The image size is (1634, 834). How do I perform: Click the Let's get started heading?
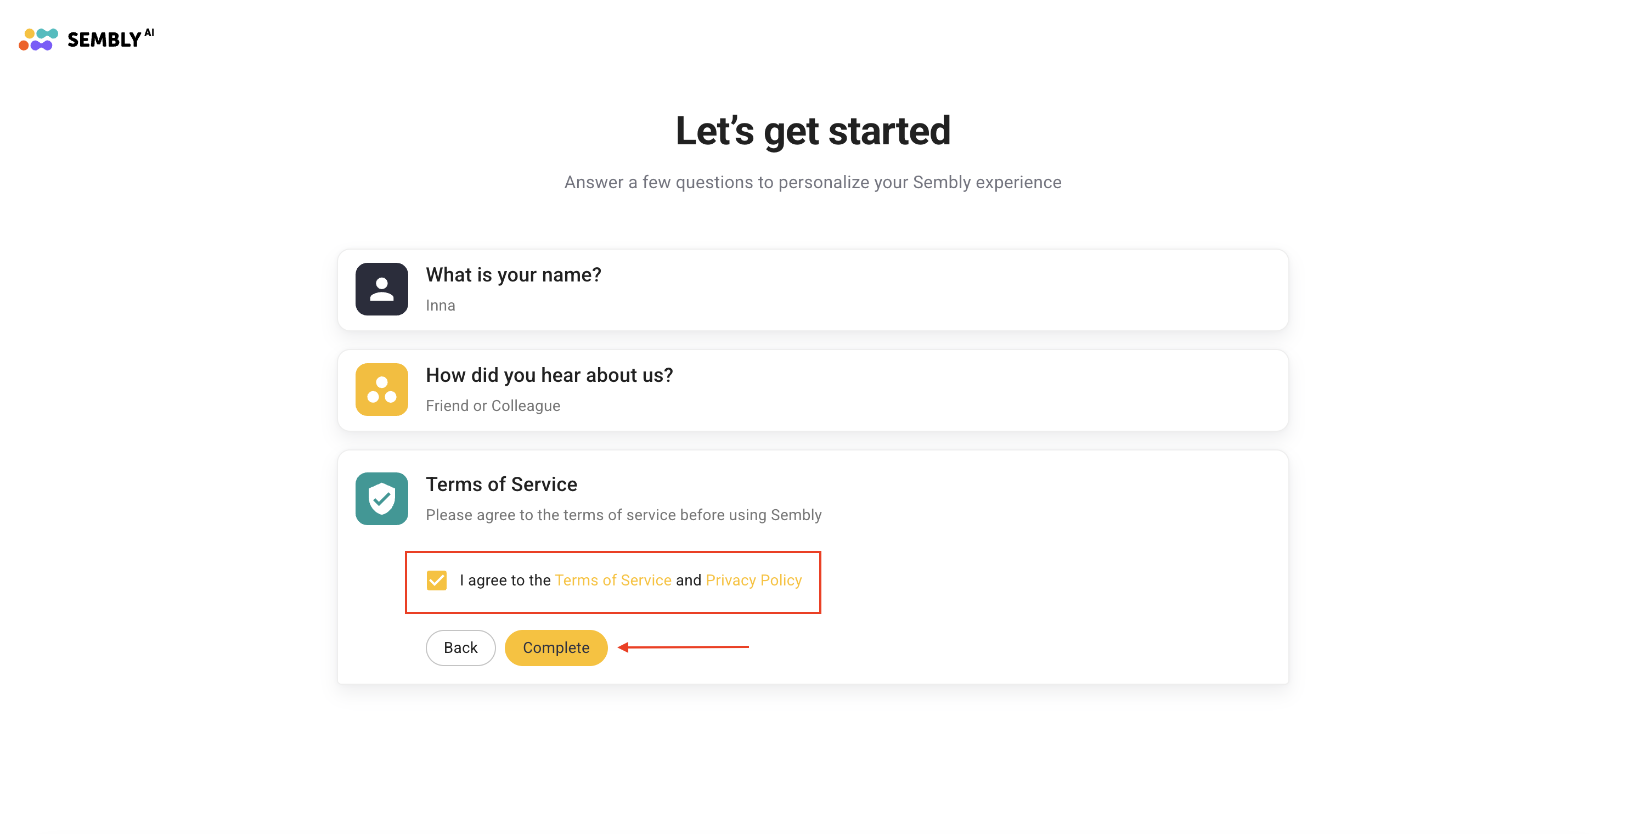click(x=813, y=131)
